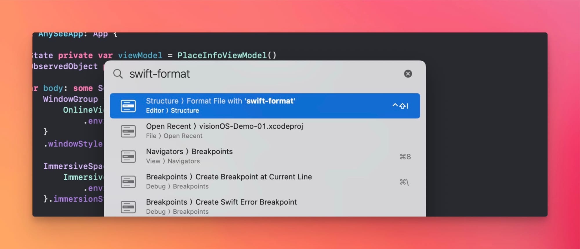This screenshot has height=249, width=580.
Task: Click PlaceInfoViewModel() in the code editor
Action: click(227, 55)
